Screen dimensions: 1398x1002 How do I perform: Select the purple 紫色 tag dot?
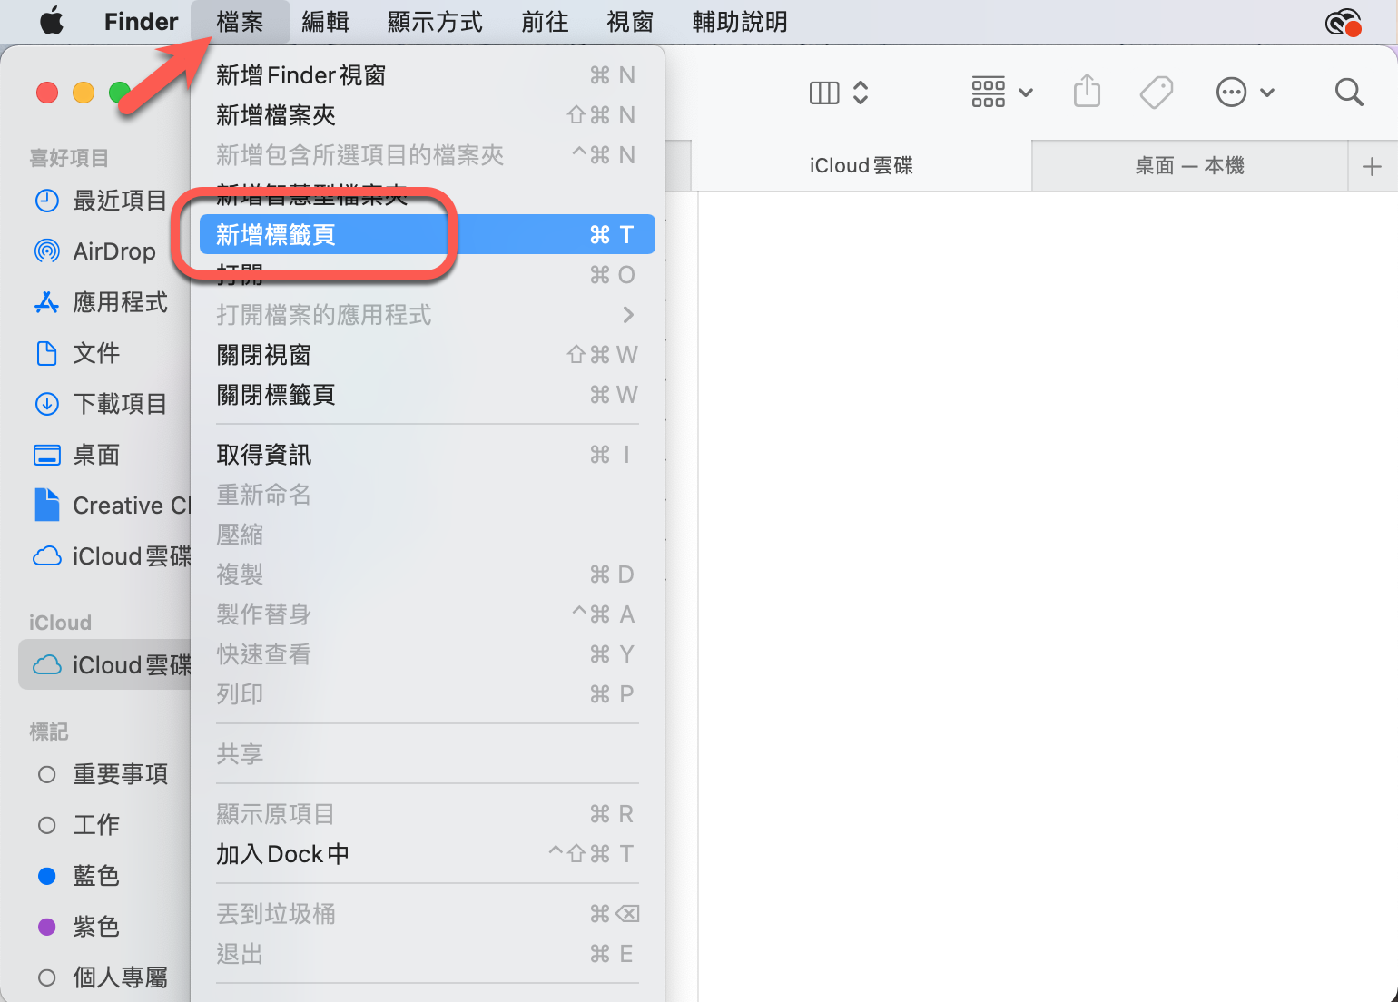pyautogui.click(x=47, y=927)
